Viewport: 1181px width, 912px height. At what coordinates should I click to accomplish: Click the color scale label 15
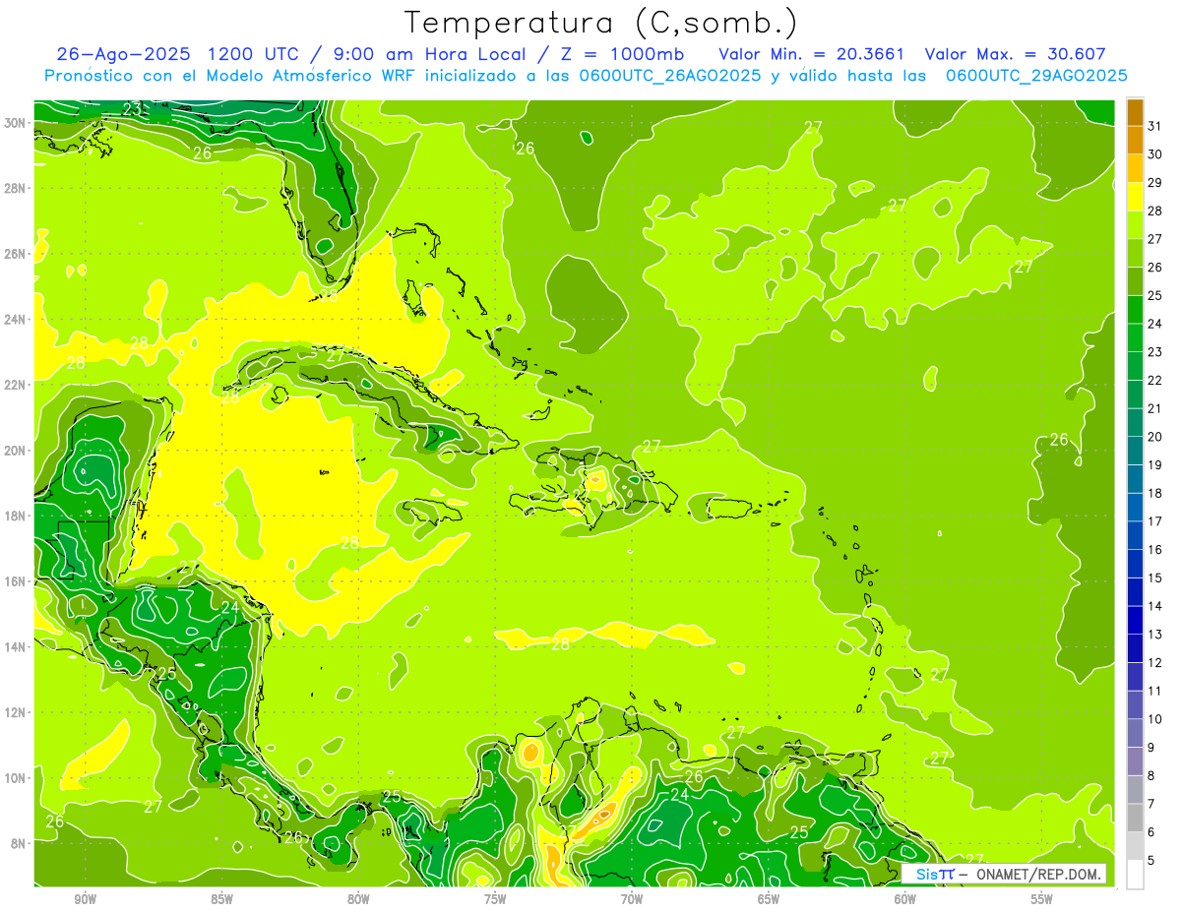(1155, 578)
